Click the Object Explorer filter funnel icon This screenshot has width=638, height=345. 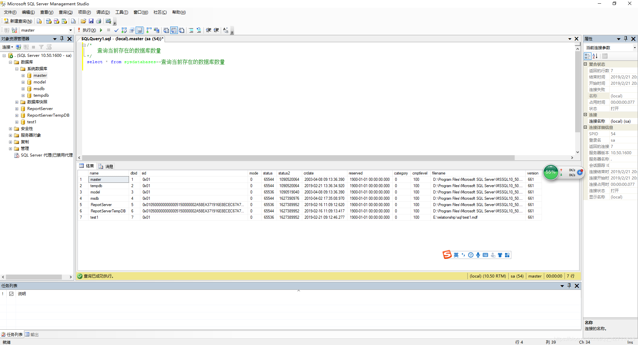click(41, 47)
